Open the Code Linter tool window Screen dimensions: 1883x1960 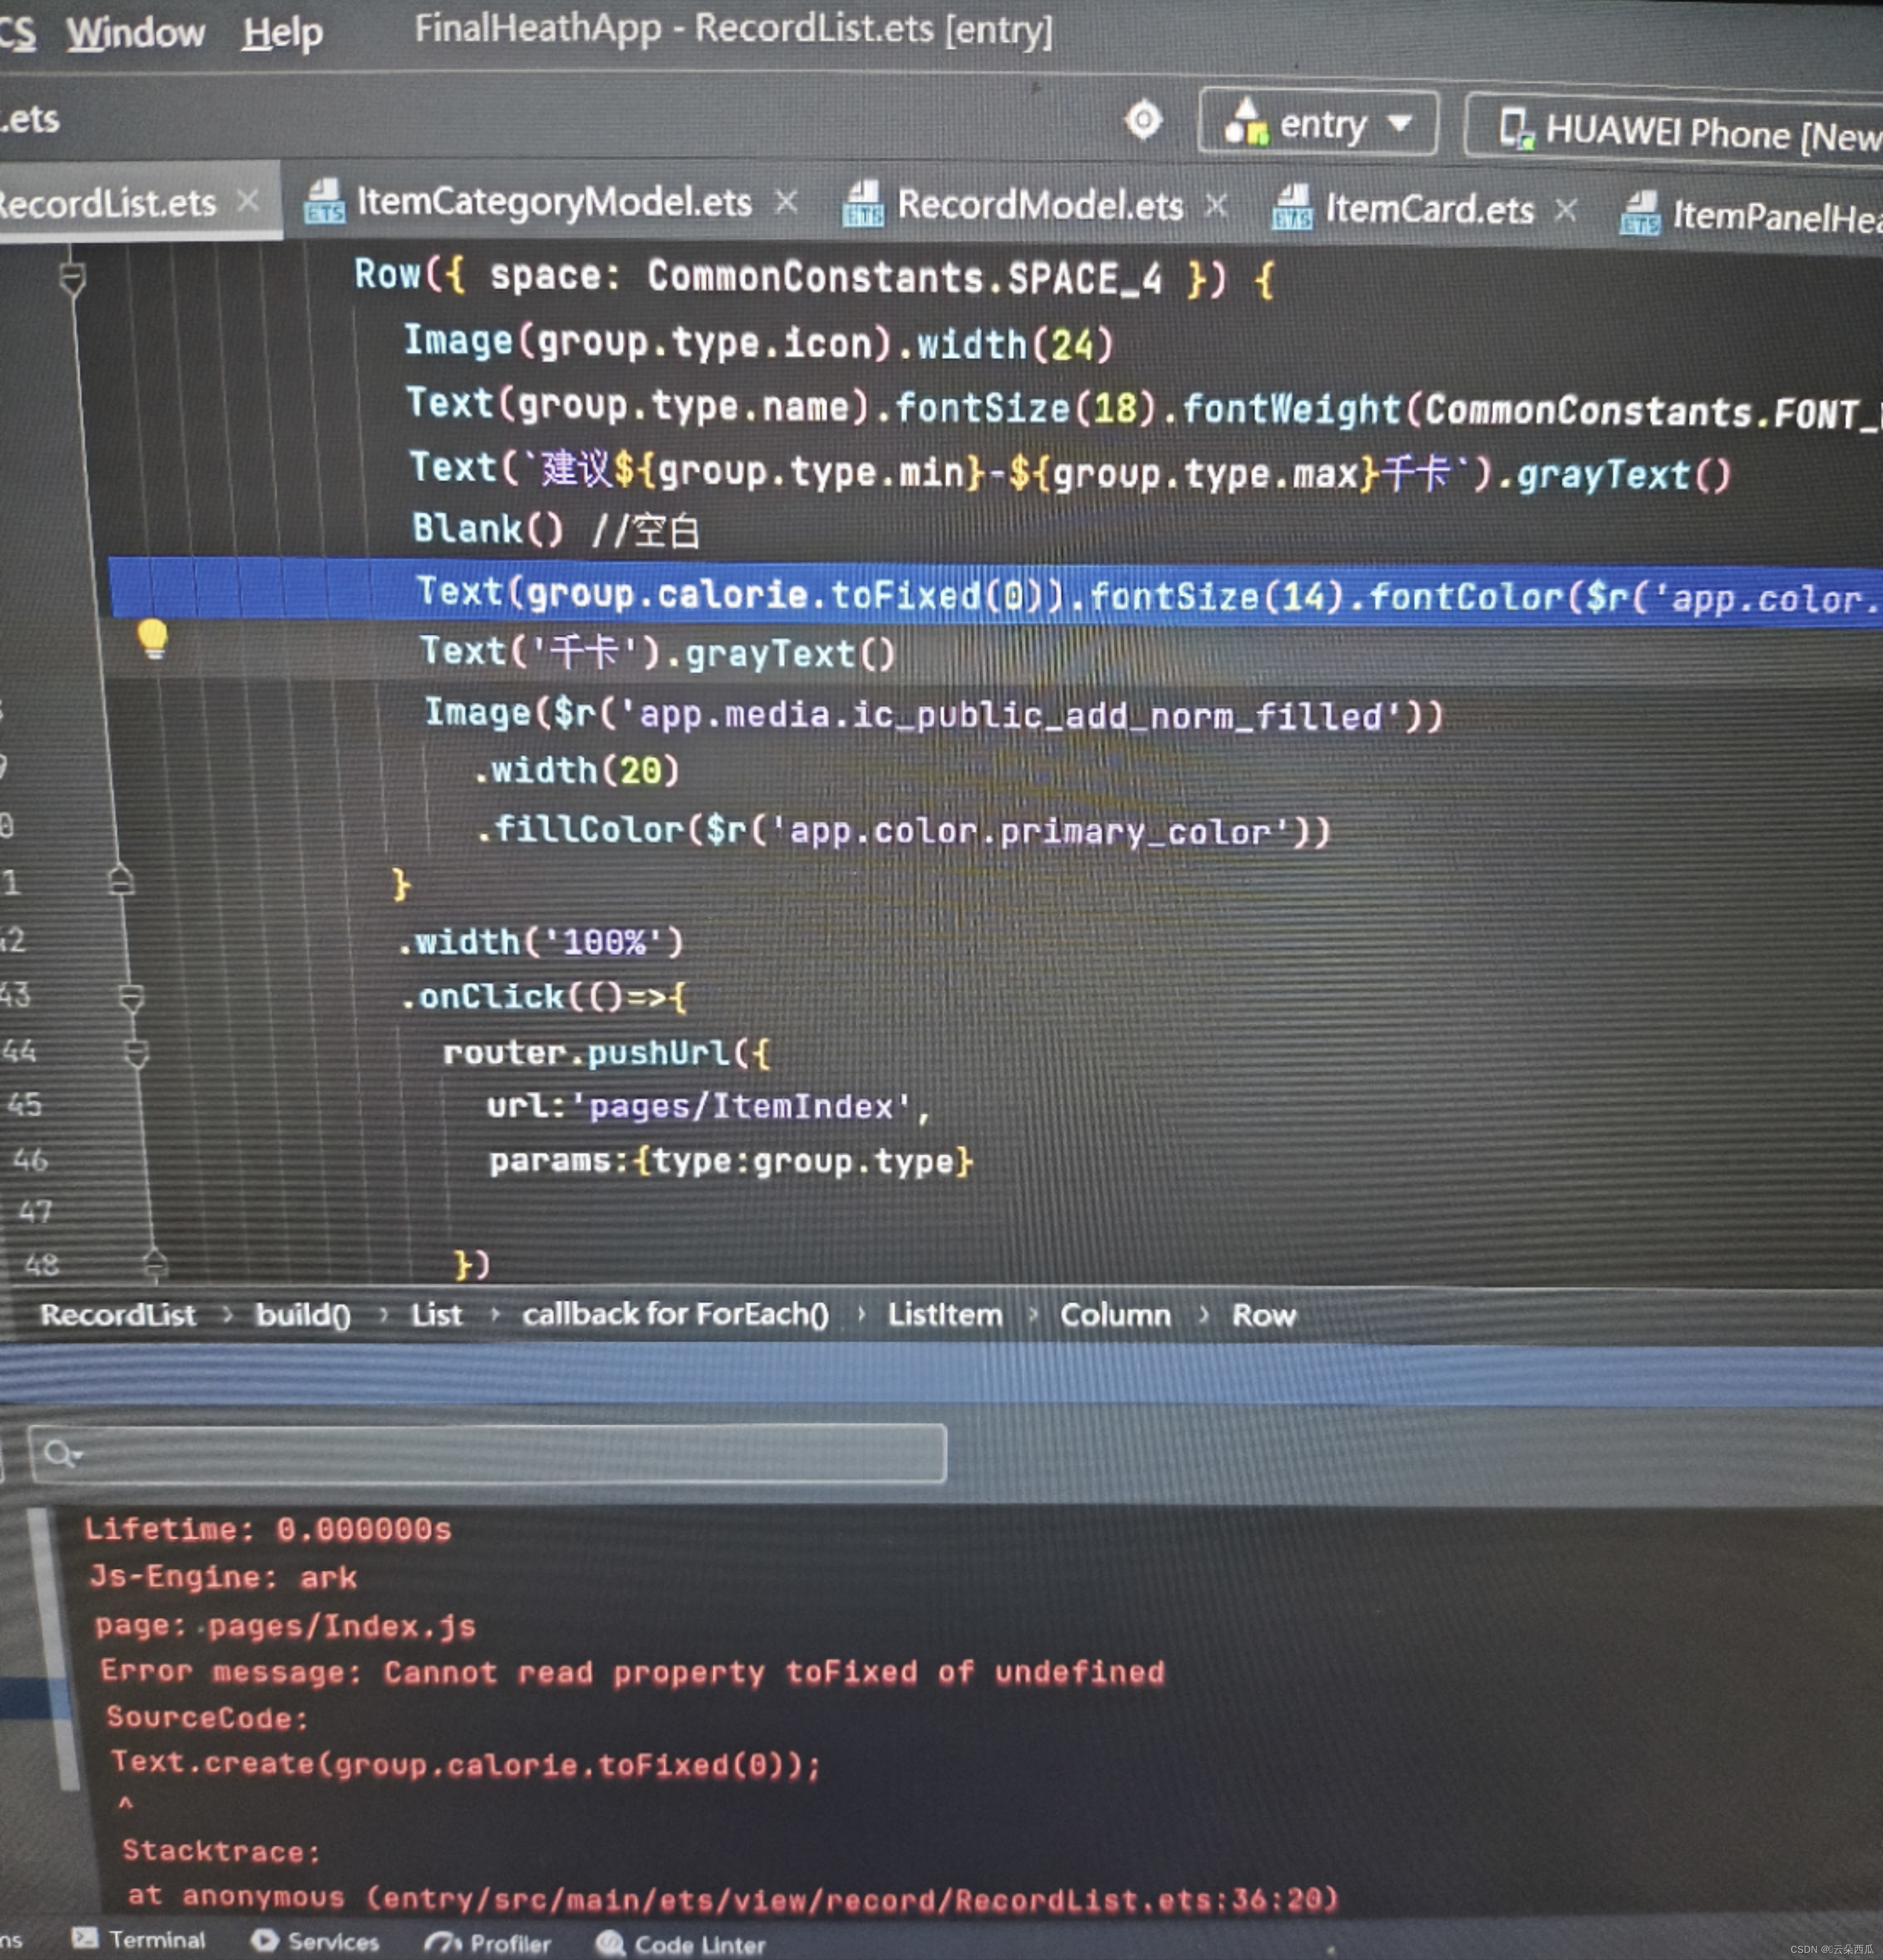[x=681, y=1944]
